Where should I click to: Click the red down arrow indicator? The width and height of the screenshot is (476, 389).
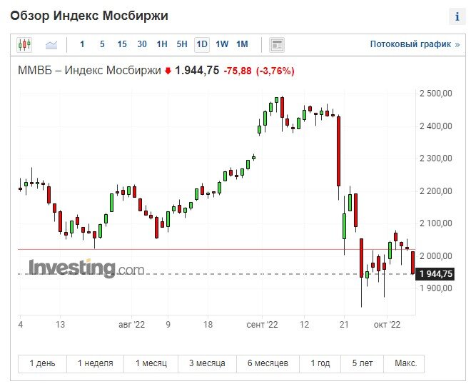click(168, 71)
